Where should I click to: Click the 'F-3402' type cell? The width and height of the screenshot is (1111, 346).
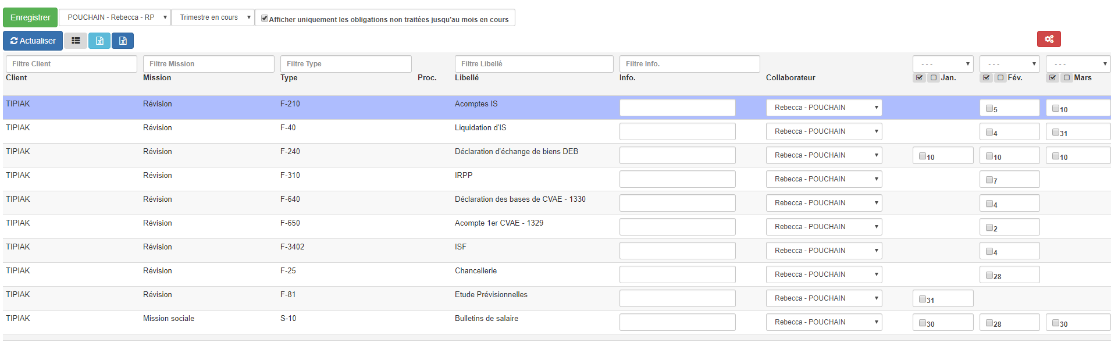[292, 247]
